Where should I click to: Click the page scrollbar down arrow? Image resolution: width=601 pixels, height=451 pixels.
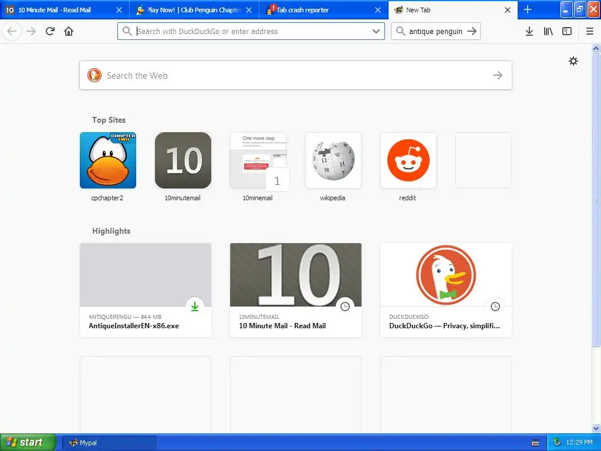coord(596,428)
